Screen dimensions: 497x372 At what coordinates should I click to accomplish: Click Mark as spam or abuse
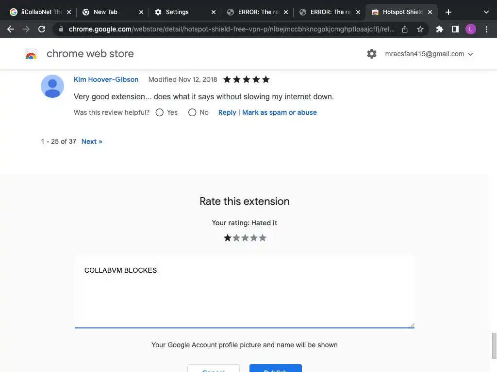pyautogui.click(x=280, y=112)
